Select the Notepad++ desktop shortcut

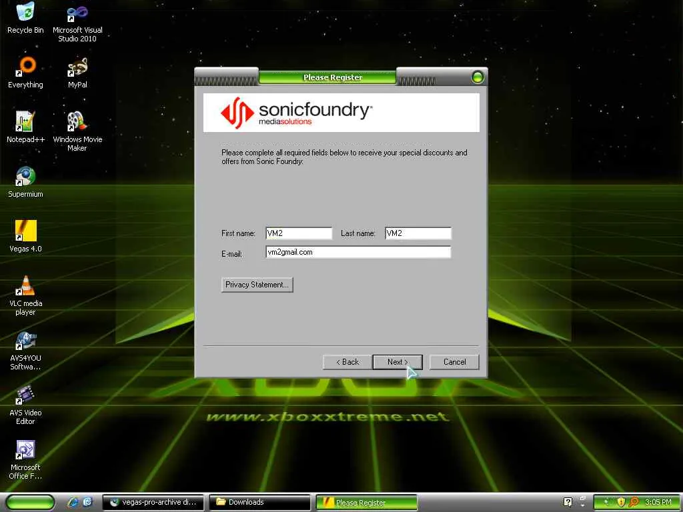tap(25, 127)
